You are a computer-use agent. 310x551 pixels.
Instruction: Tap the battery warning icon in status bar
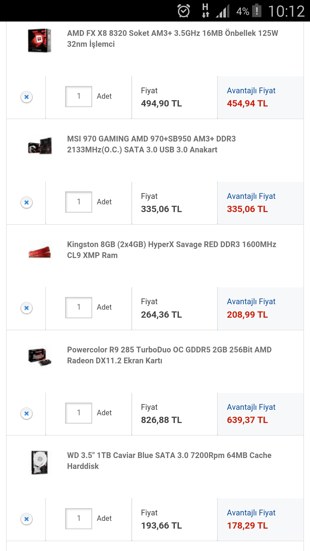[257, 11]
